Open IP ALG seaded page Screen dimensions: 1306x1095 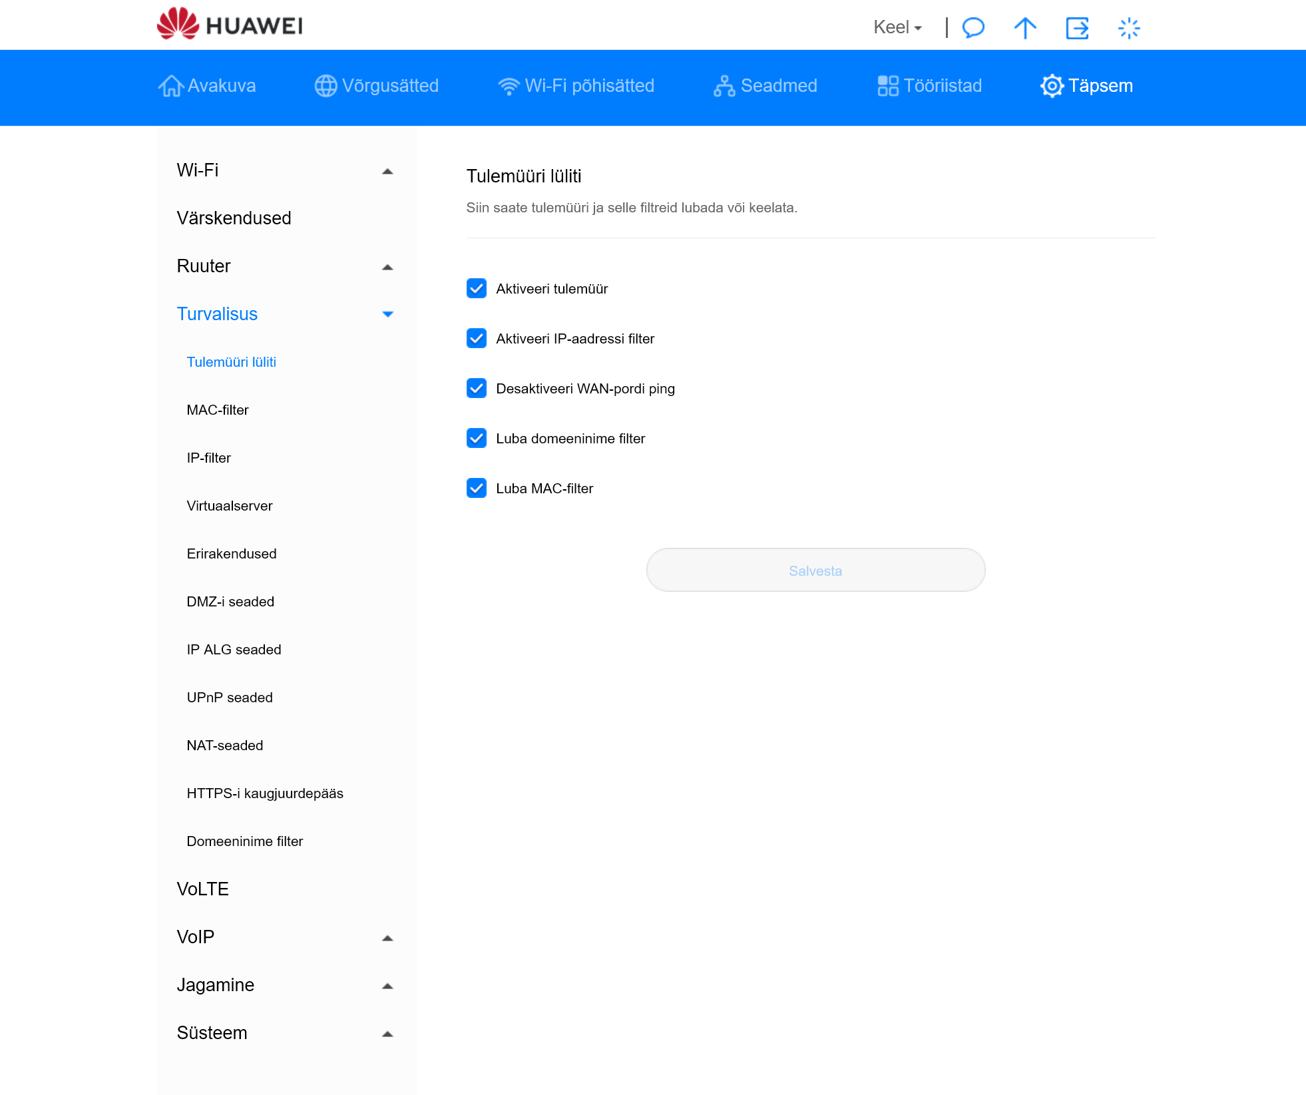pyautogui.click(x=234, y=650)
